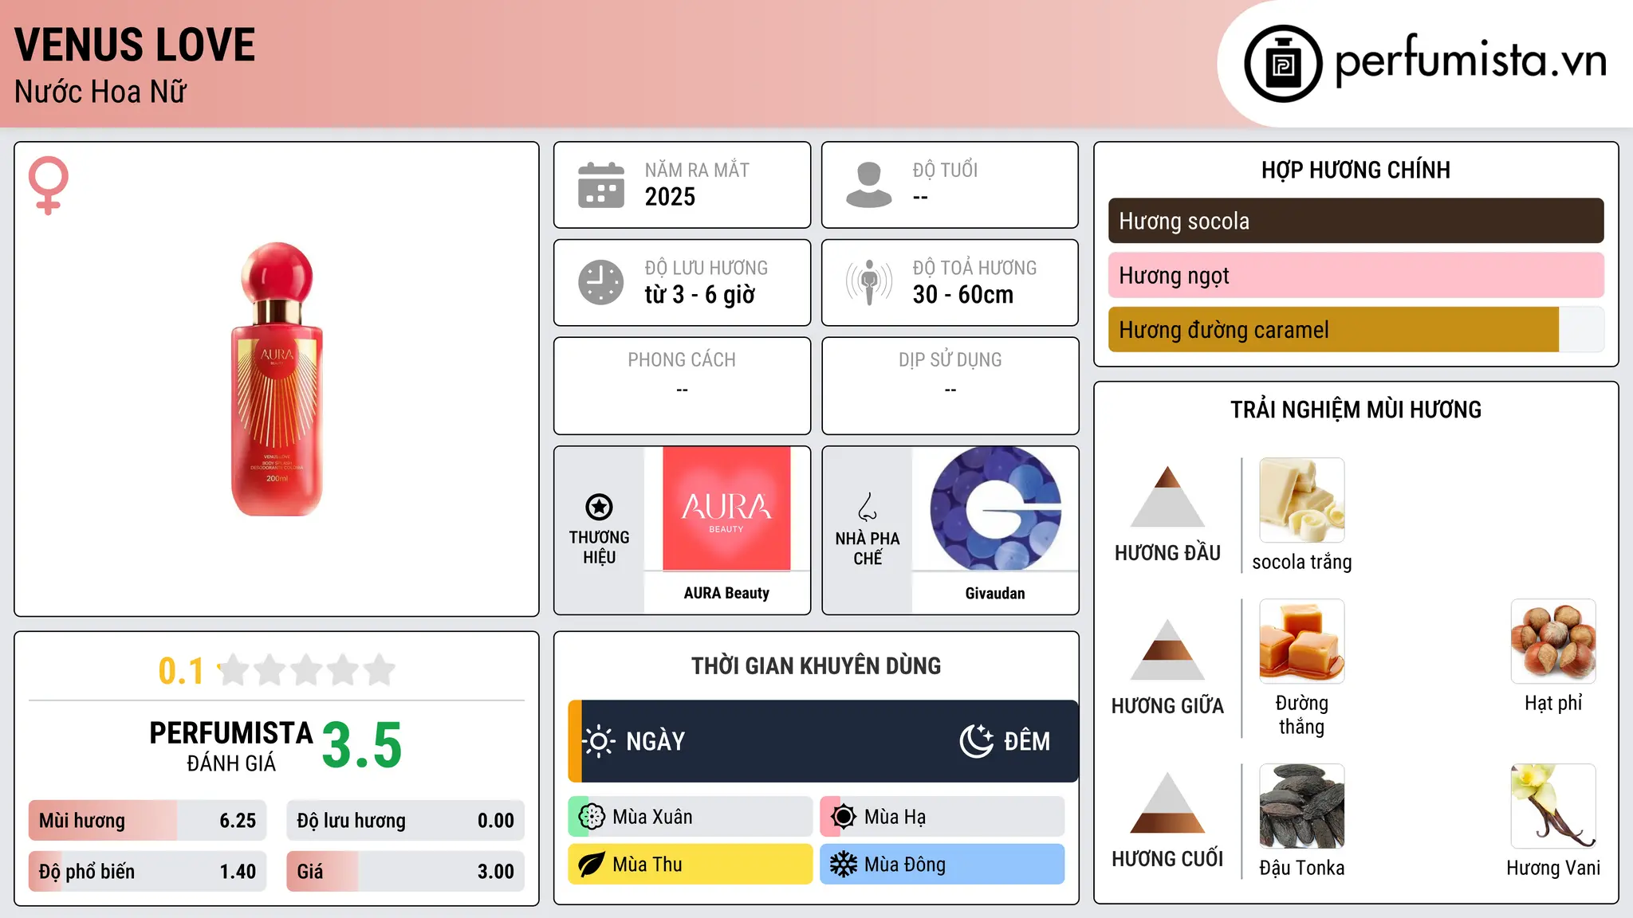This screenshot has width=1633, height=918.
Task: Click the PHONG CÁCH card
Action: click(683, 386)
